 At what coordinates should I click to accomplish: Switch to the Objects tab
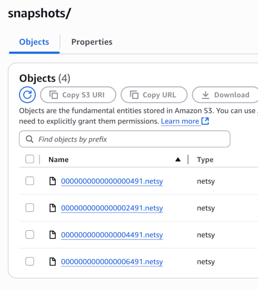coord(34,42)
